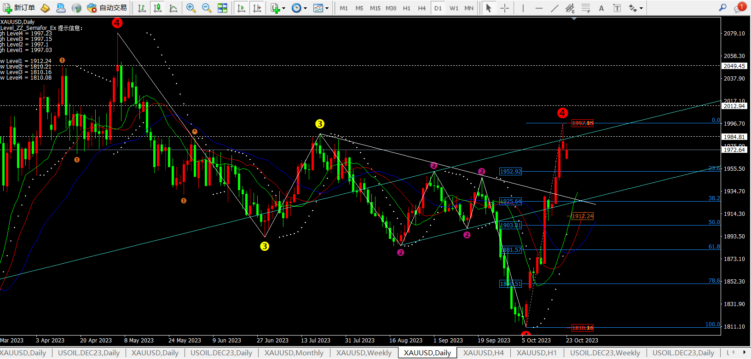
Task: Click the 13 Jul 2023 date label
Action: tap(316, 341)
